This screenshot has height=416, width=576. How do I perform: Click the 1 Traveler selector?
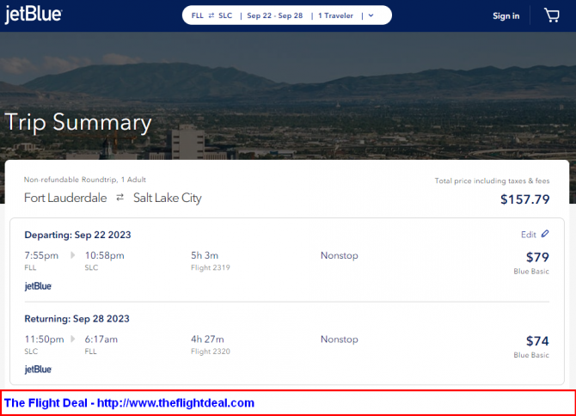tap(335, 15)
